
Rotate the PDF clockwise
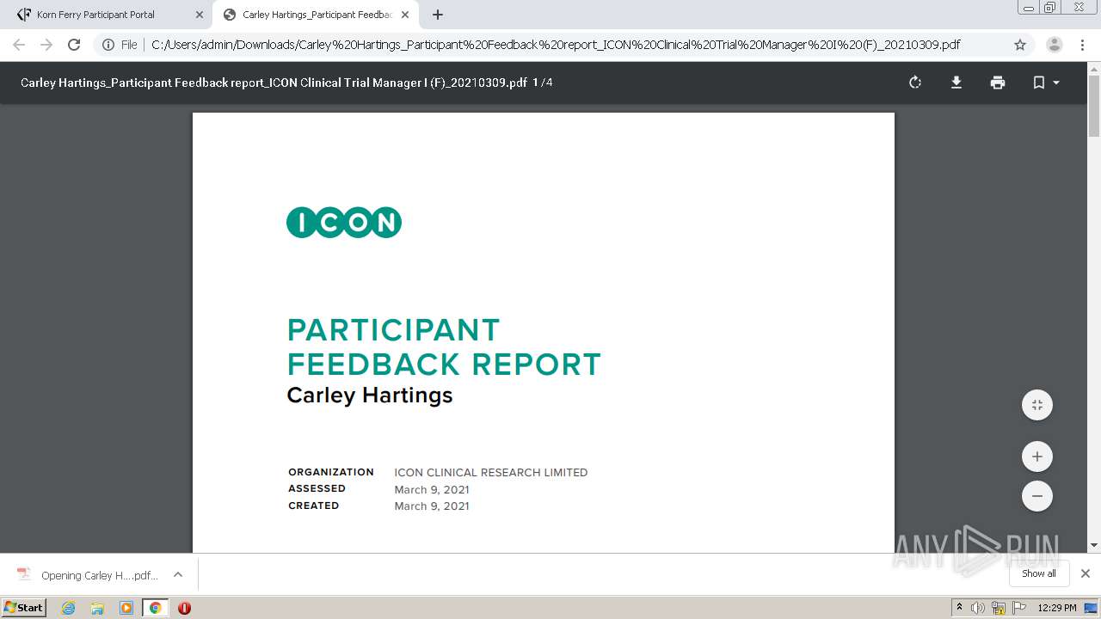(915, 83)
